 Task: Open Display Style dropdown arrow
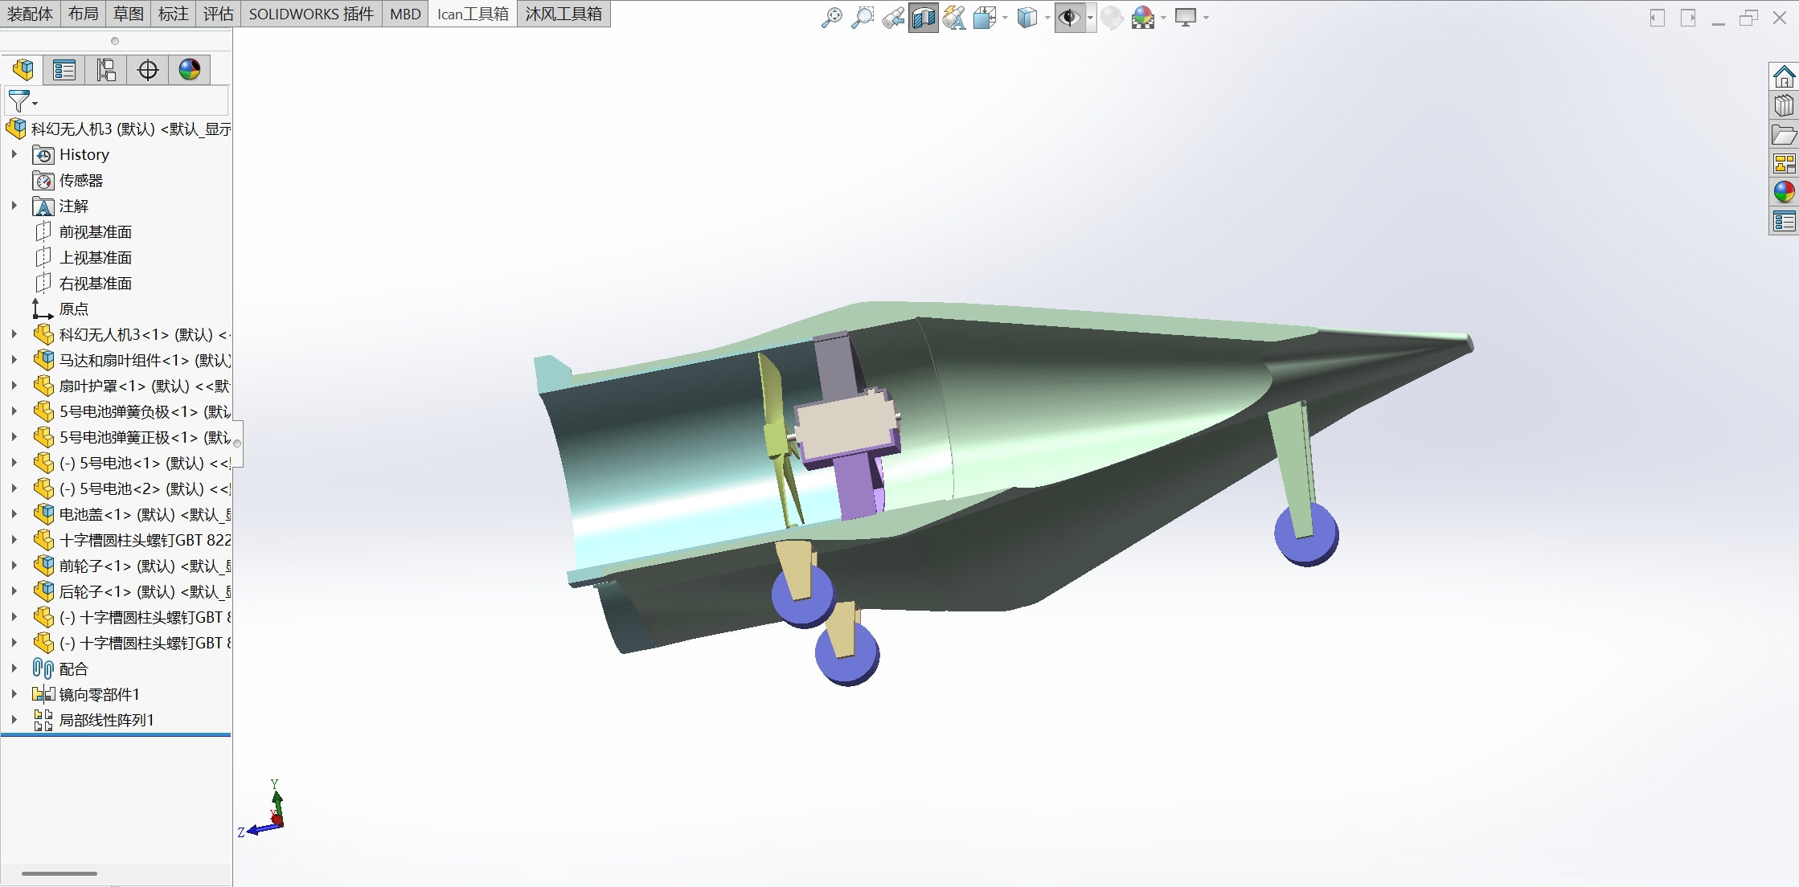pos(1047,18)
